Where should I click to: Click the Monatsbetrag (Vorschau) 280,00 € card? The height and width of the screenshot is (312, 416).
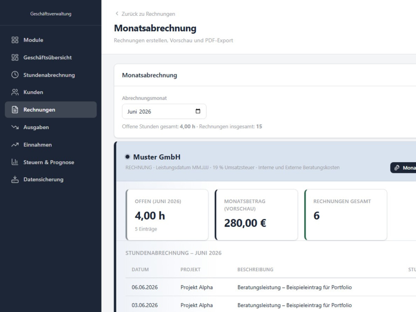point(256,215)
